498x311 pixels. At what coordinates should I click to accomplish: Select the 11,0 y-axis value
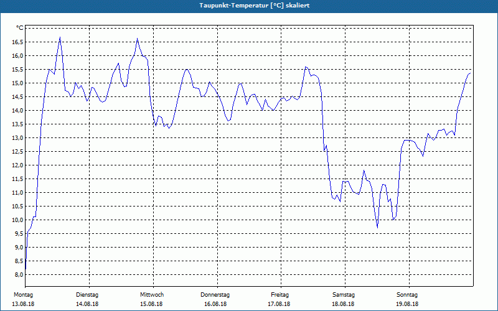(17, 193)
